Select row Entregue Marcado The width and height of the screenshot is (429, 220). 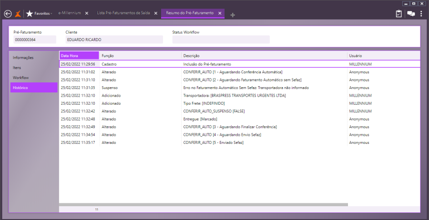[x=240, y=119]
